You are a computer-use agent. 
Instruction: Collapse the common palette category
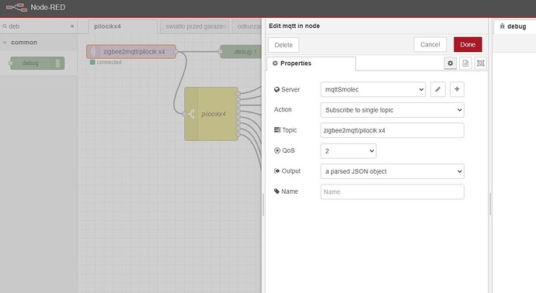pyautogui.click(x=5, y=43)
